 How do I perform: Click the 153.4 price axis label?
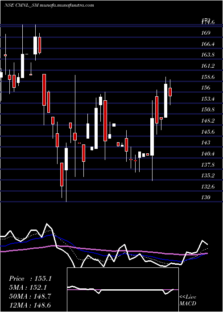tap(208, 99)
